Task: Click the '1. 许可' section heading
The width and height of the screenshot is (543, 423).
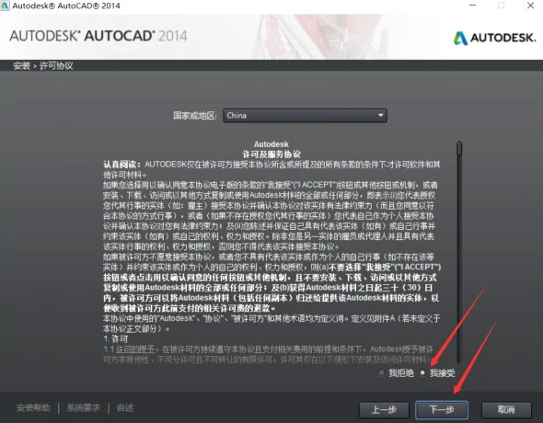Action: pyautogui.click(x=115, y=339)
